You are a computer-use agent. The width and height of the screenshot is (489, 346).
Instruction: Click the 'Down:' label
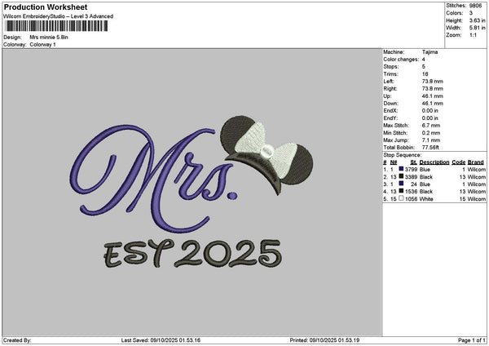pyautogui.click(x=390, y=104)
